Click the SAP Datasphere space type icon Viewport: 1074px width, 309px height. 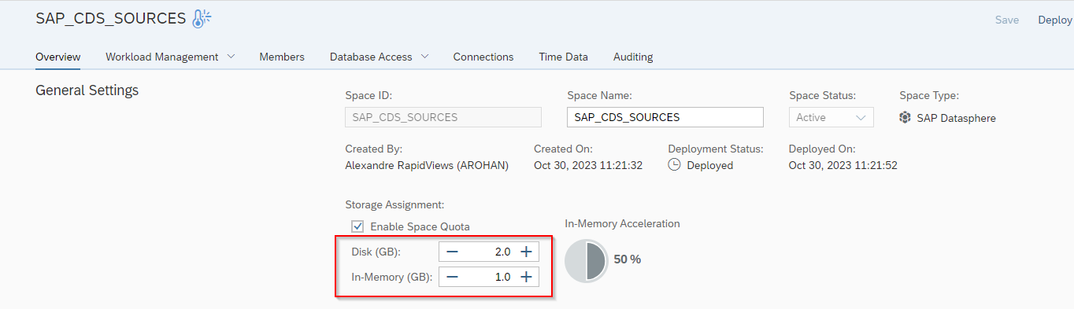[905, 118]
